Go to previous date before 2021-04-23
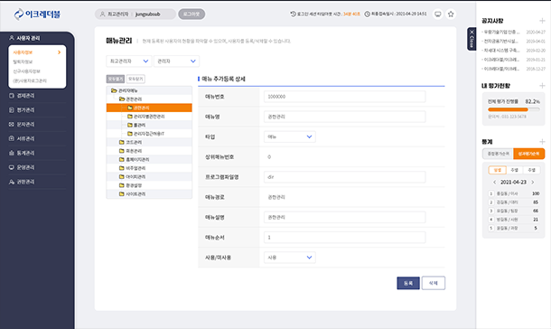Image resolution: width=551 pixels, height=329 pixels. tap(494, 182)
